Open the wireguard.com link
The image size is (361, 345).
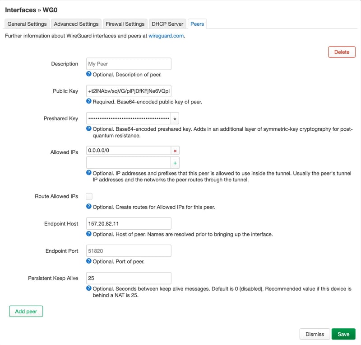(x=166, y=36)
